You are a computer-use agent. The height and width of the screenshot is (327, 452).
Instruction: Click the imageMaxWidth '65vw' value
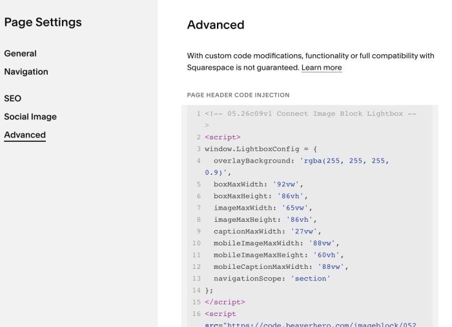[x=294, y=208]
